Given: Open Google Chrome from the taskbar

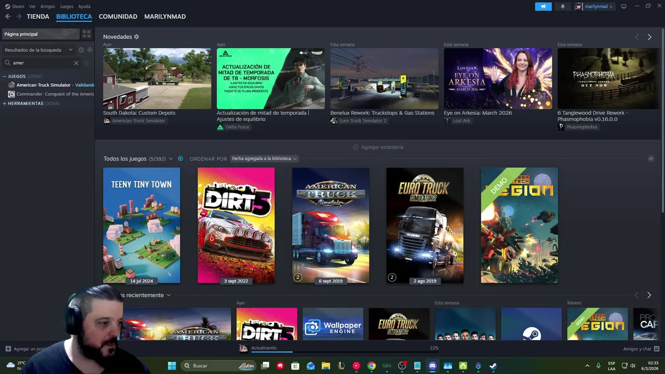Looking at the screenshot, I should pos(371,366).
